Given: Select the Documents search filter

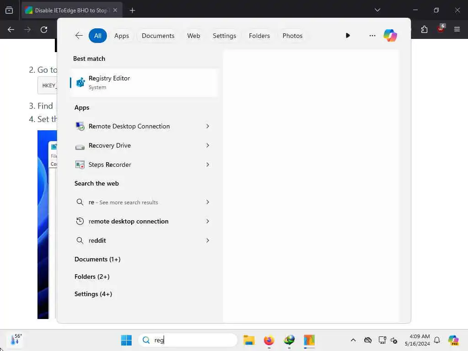Looking at the screenshot, I should 158,36.
